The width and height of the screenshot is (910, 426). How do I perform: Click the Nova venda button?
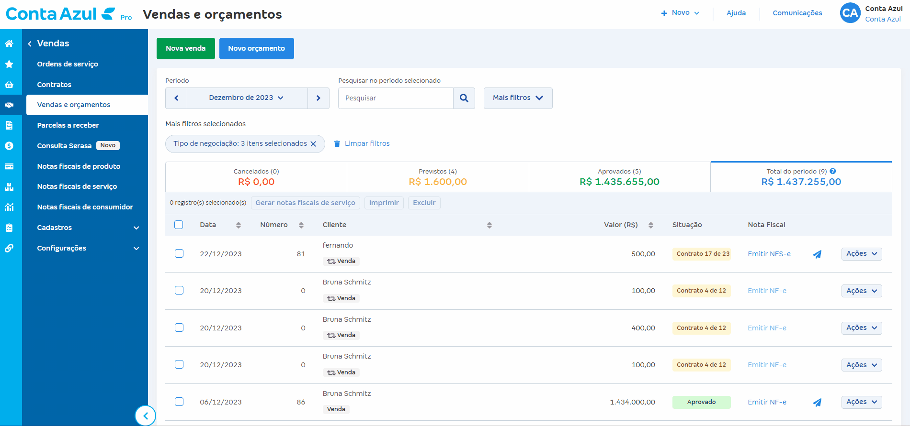click(186, 48)
